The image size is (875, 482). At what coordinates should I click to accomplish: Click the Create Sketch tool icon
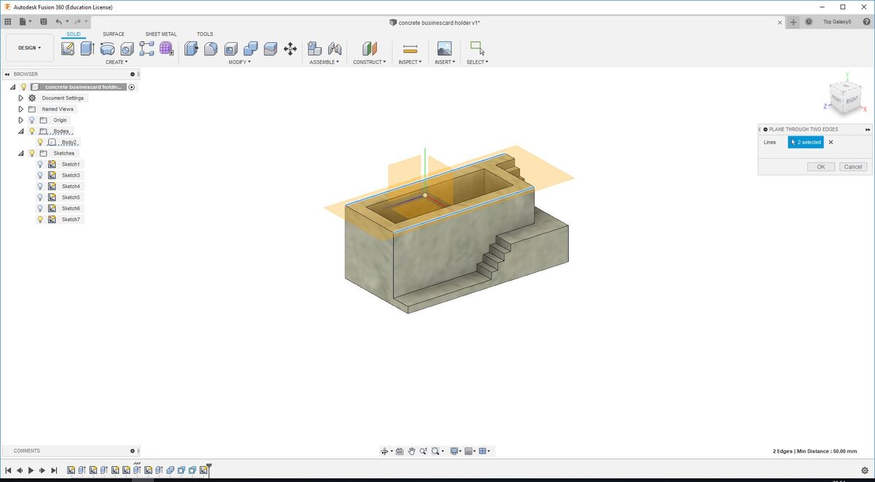pyautogui.click(x=68, y=49)
